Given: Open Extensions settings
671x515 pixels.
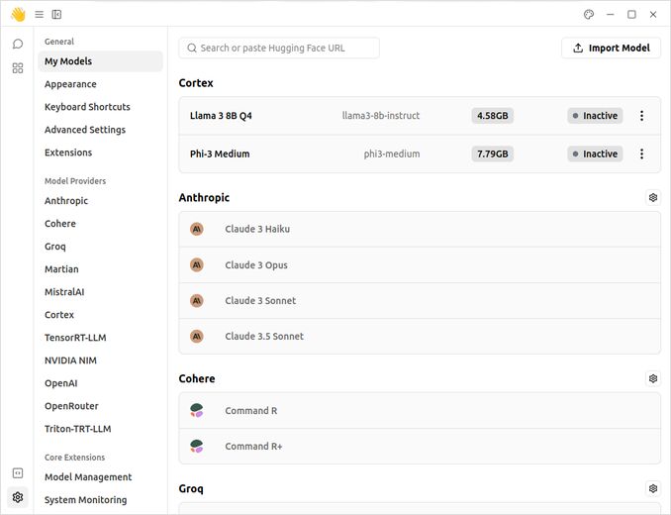Looking at the screenshot, I should click(x=68, y=153).
